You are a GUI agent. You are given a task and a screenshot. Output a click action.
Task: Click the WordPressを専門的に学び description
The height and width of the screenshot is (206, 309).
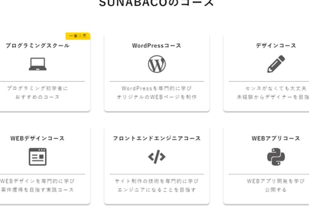tap(157, 88)
